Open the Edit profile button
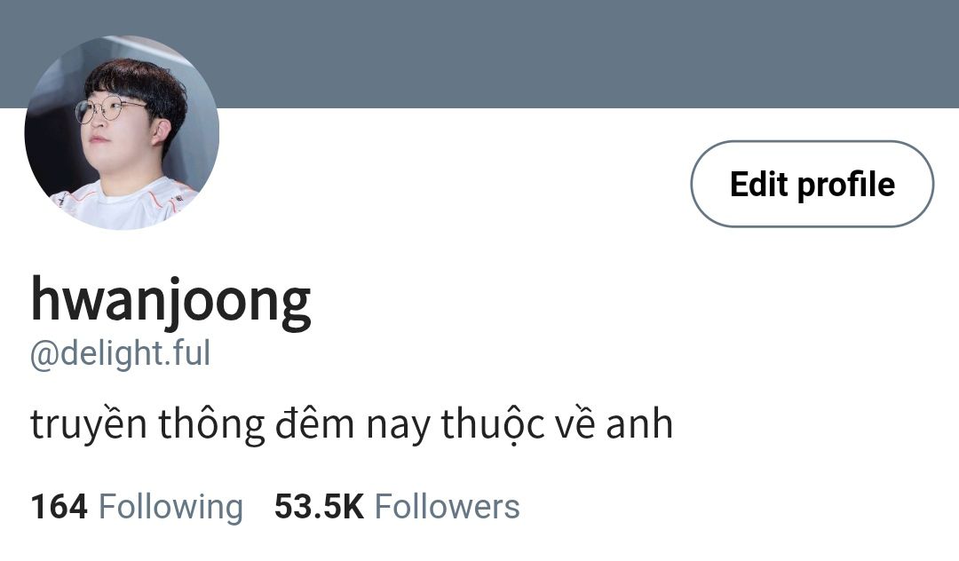Image resolution: width=959 pixels, height=561 pixels. pyautogui.click(x=812, y=184)
